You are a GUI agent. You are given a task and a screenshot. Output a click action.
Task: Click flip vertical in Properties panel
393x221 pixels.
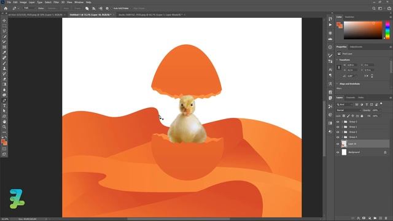pyautogui.click(x=372, y=76)
